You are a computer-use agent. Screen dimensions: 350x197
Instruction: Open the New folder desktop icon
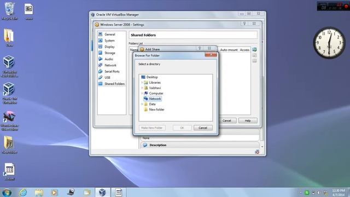tap(9, 144)
